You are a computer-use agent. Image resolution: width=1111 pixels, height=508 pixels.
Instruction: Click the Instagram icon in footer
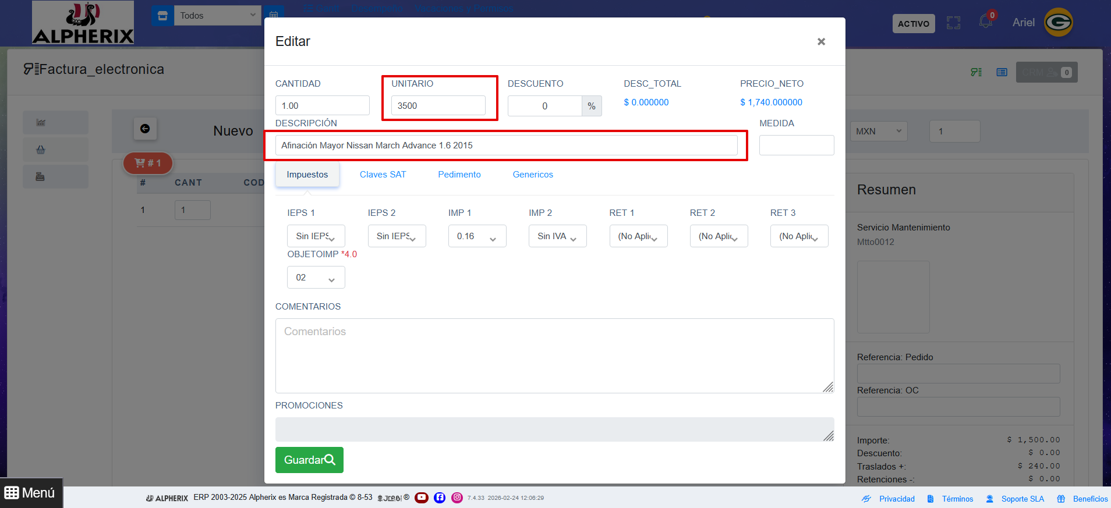[x=457, y=498]
